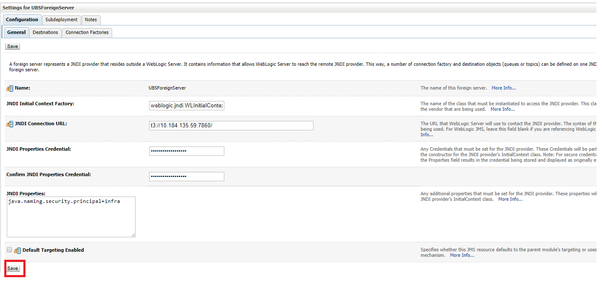Click the icon beside Default Targeting Enabled
The height and width of the screenshot is (281, 602).
tap(17, 250)
